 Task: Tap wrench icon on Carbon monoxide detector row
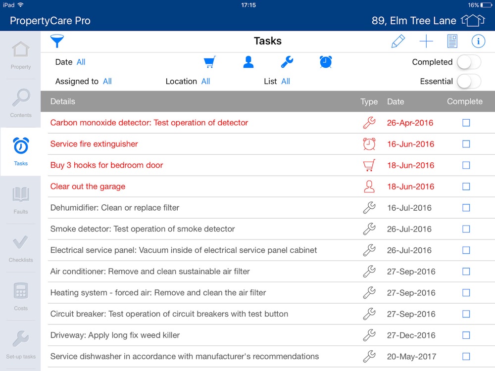point(369,123)
